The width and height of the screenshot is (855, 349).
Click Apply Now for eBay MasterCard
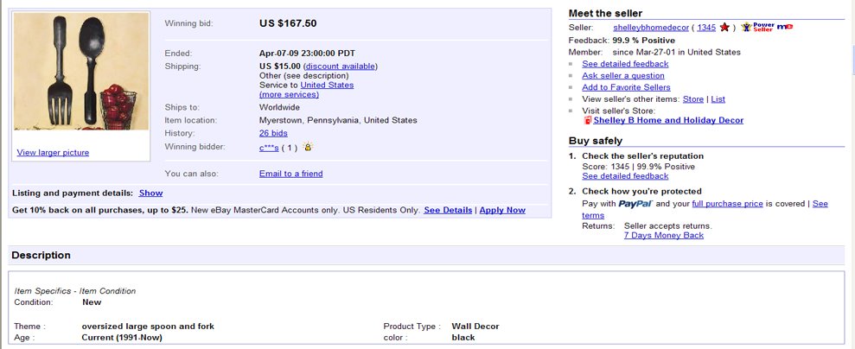click(x=502, y=210)
